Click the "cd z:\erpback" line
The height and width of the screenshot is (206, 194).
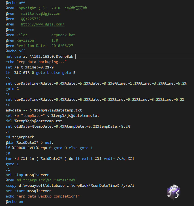click(x=20, y=137)
